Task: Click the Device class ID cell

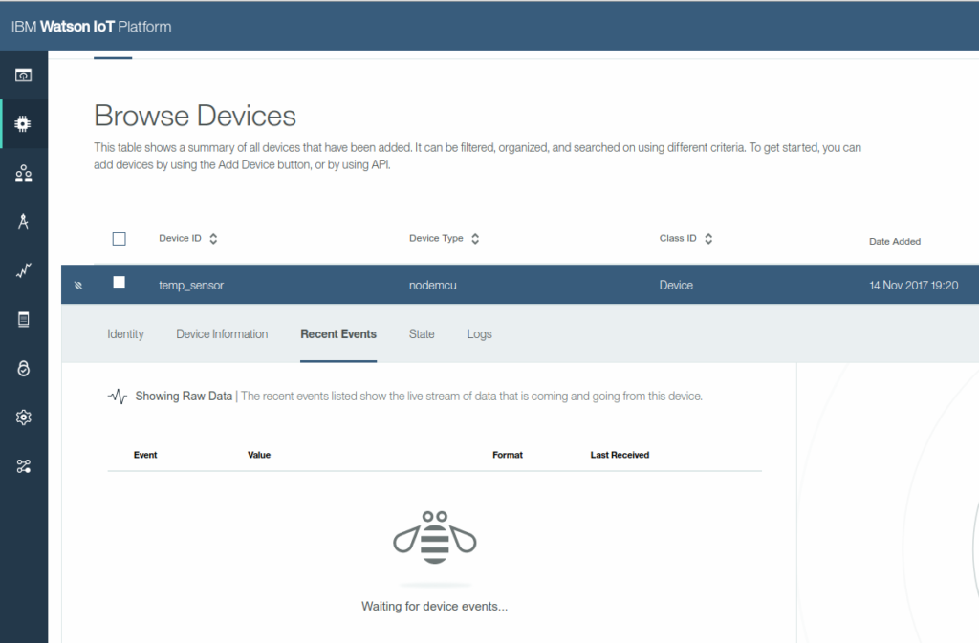Action: [676, 285]
